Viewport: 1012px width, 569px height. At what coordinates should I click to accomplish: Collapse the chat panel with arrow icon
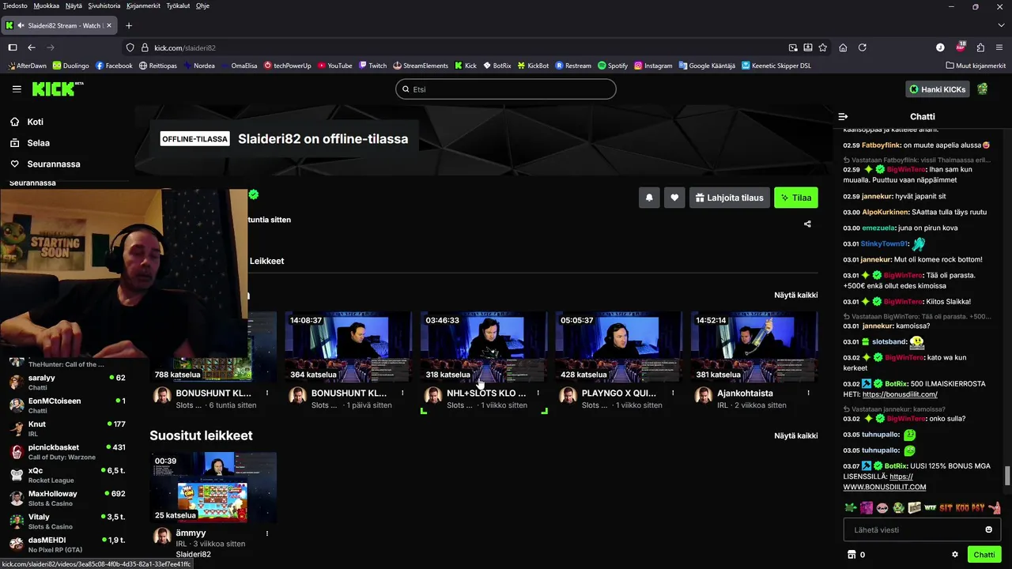pyautogui.click(x=843, y=116)
